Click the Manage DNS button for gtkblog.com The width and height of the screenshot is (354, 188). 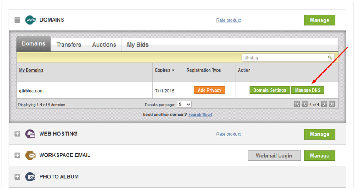click(x=307, y=90)
